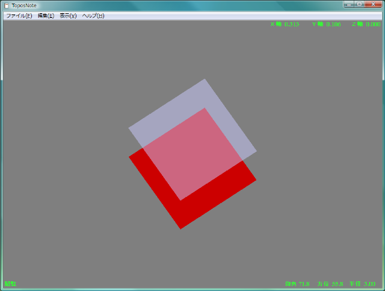Screen dimensions: 385x291
Task: Open the 編集(E) menu
Action: tap(46, 16)
